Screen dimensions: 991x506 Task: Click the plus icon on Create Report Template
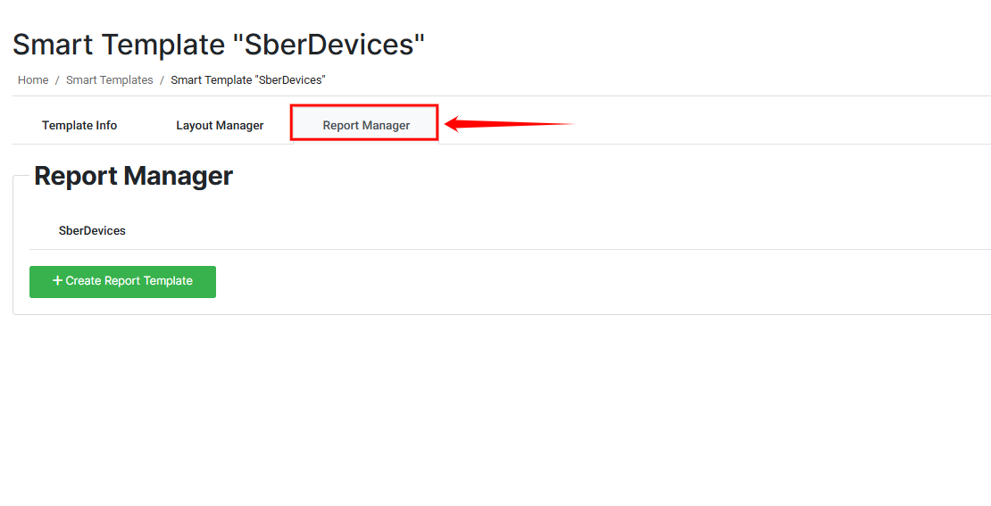[x=57, y=281]
